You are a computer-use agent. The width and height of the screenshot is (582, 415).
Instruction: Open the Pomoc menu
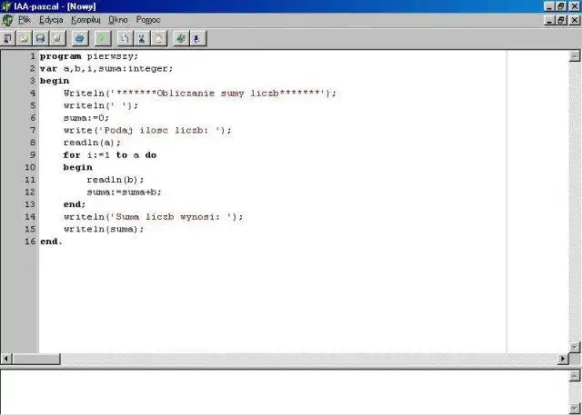point(148,20)
